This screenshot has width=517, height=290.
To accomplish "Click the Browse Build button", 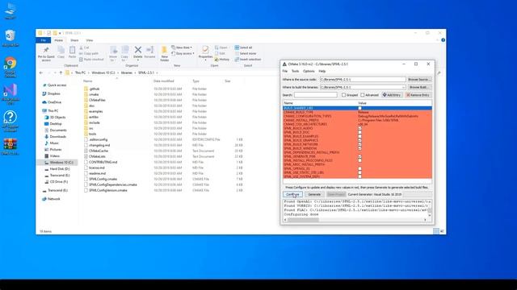I will tap(418, 88).
